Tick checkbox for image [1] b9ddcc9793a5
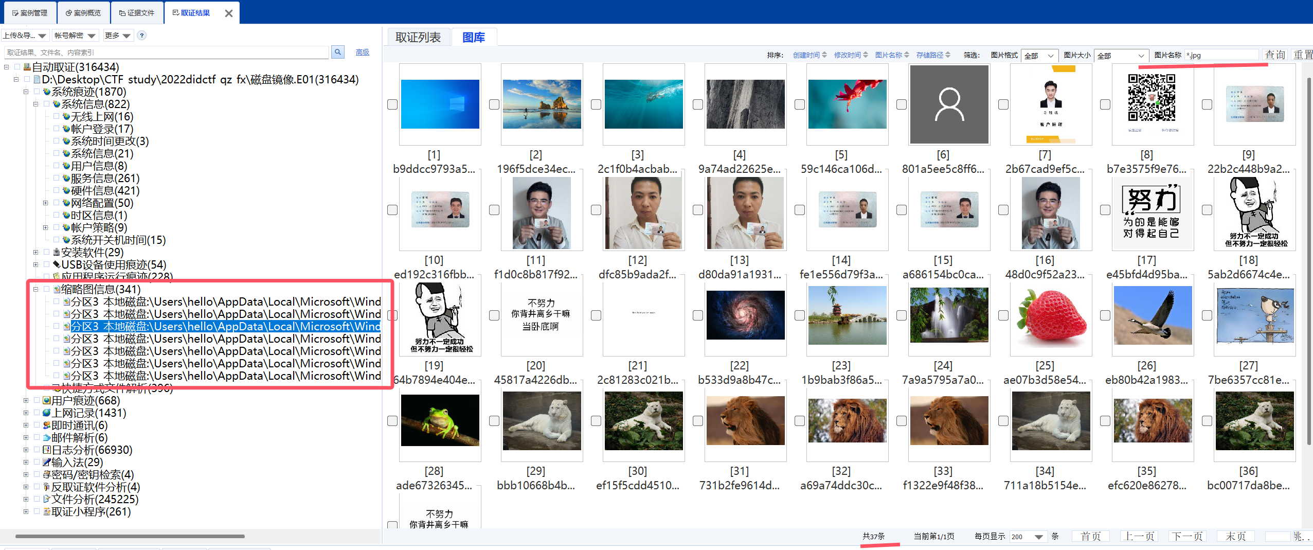This screenshot has height=550, width=1313. [x=392, y=104]
